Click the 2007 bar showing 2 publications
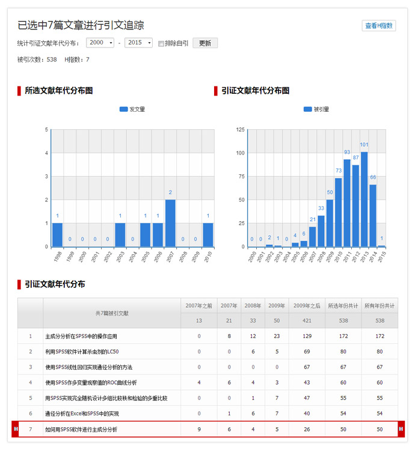Image resolution: width=415 pixels, height=449 pixels. click(170, 223)
